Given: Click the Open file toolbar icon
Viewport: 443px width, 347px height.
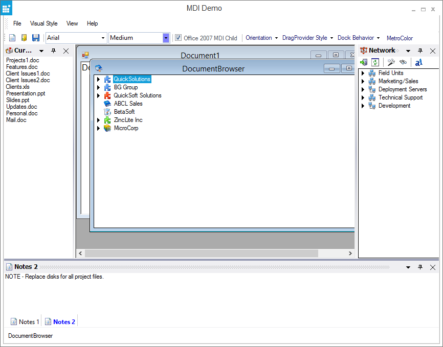Looking at the screenshot, I should coord(24,38).
